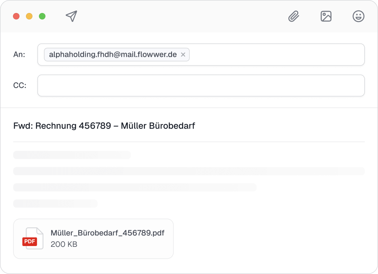Screen dimensions: 378x274
Task: Open the Müller_Bürobedarf_456789.pdf attachment
Action: coord(93,239)
